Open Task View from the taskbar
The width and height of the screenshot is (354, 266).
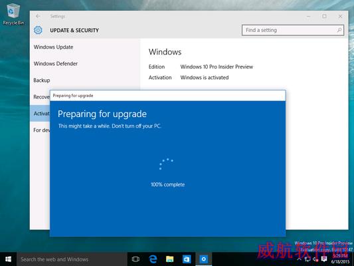point(135,259)
